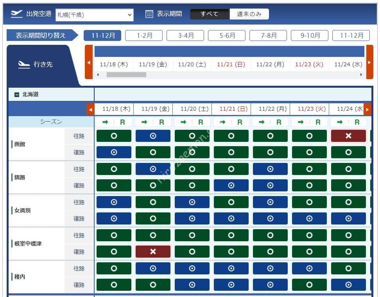Click the 根室中標津 destination label
This screenshot has width=380, height=297.
[x=28, y=244]
